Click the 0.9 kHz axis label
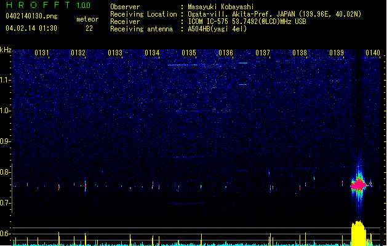387x246 pixels. point(5,141)
